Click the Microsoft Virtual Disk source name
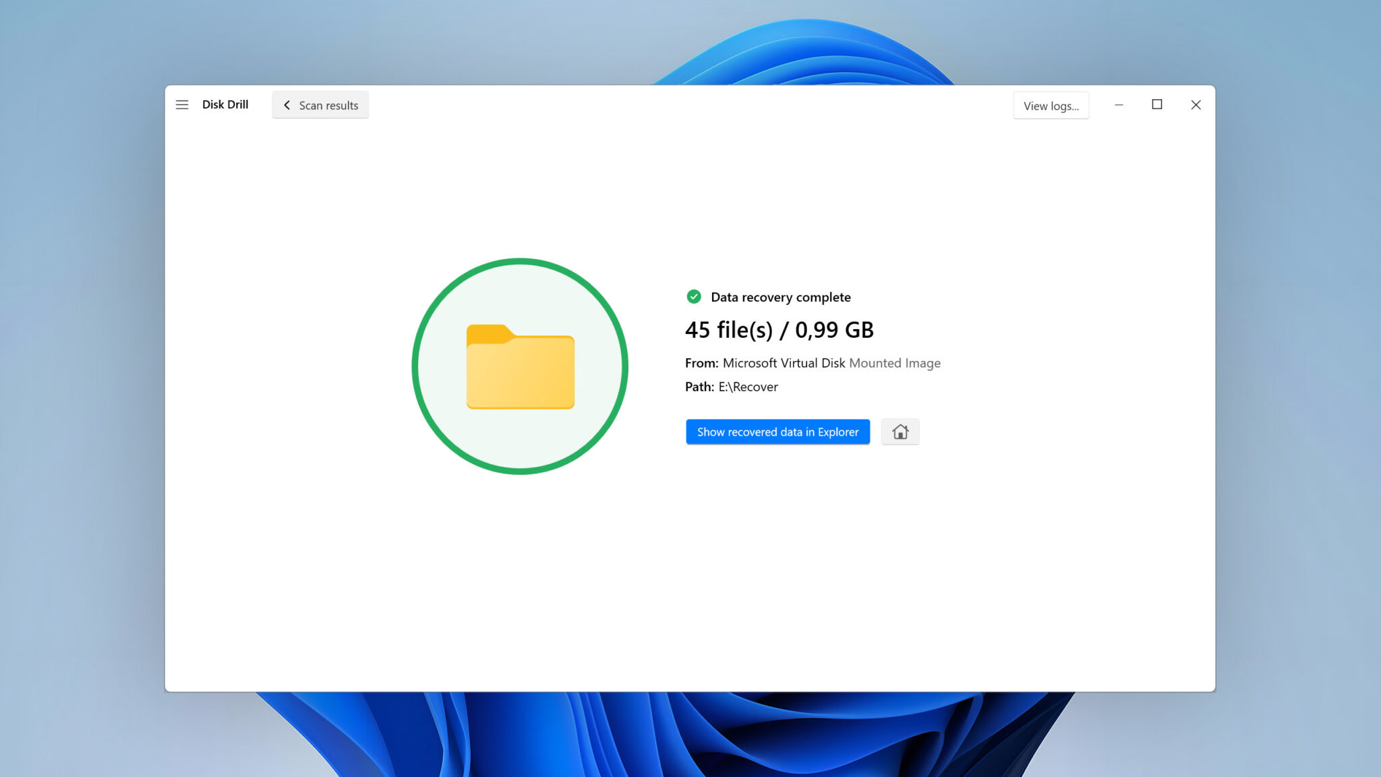Image resolution: width=1381 pixels, height=777 pixels. (784, 363)
